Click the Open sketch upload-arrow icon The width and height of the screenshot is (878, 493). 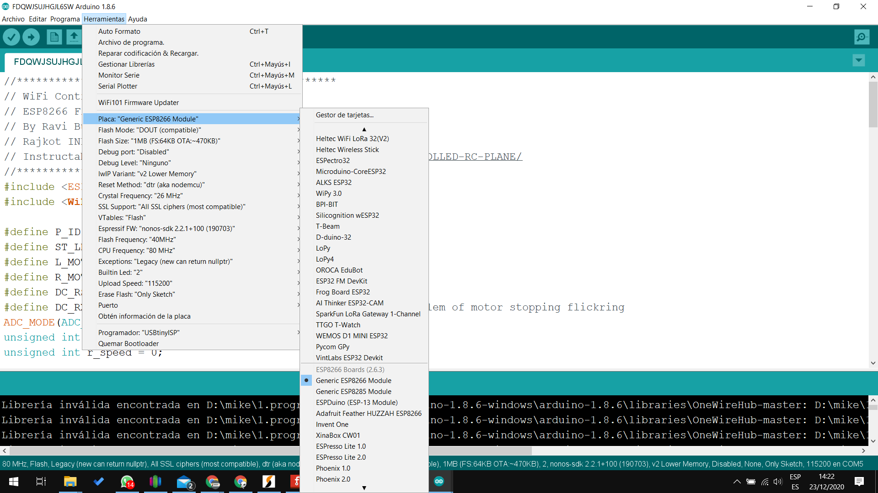pos(74,37)
